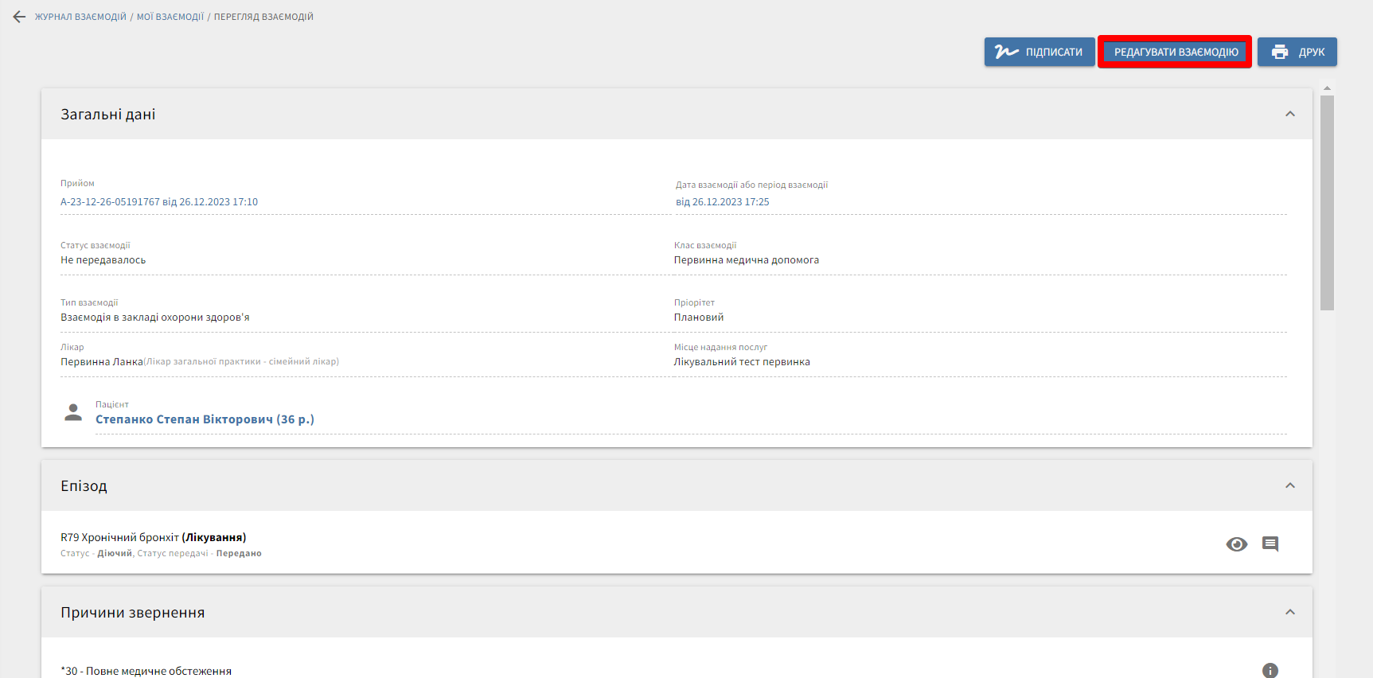The image size is (1373, 678).
Task: Click the scrollbar up arrow
Action: click(x=1327, y=88)
